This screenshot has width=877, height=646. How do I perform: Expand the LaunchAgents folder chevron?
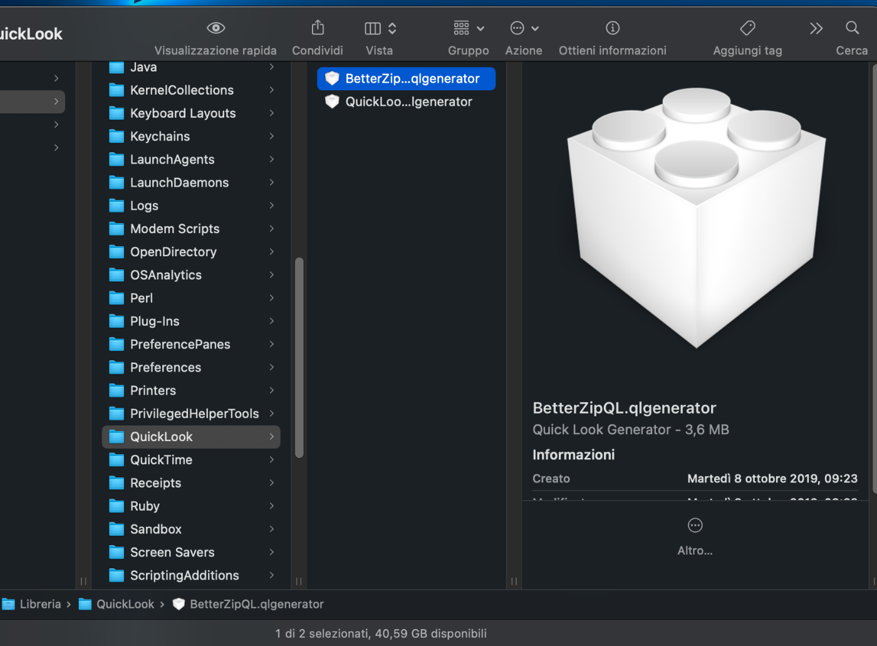pos(272,160)
